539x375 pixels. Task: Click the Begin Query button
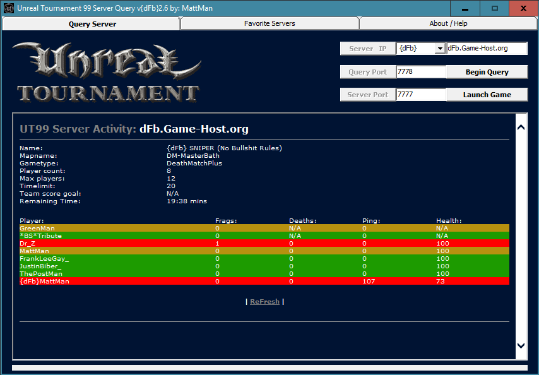487,72
